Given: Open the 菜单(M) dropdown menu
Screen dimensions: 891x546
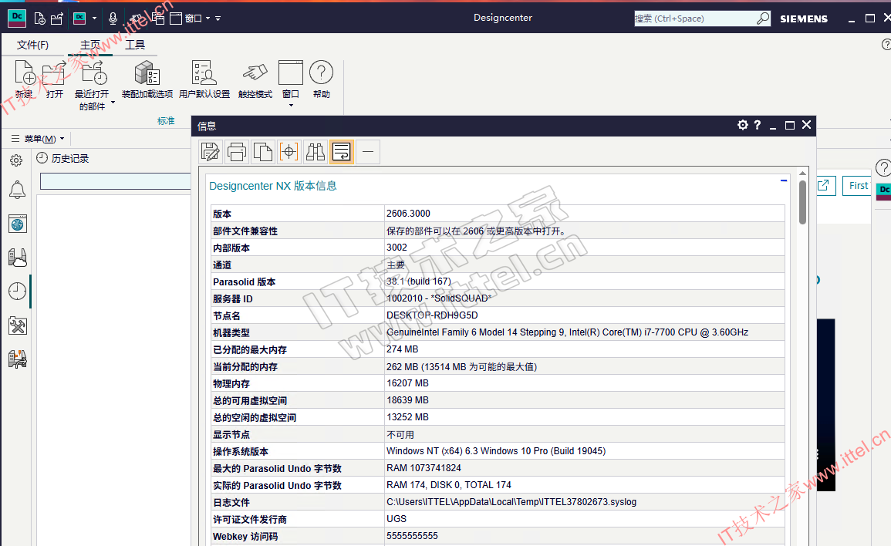Looking at the screenshot, I should tap(39, 139).
